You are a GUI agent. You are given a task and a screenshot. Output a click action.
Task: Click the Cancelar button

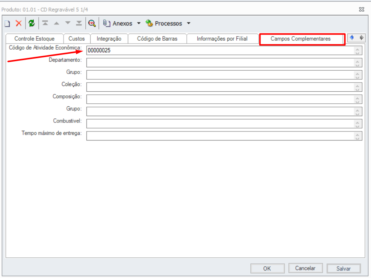pyautogui.click(x=306, y=268)
